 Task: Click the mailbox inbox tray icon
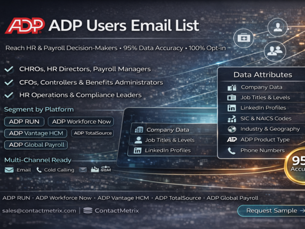pyautogui.click(x=95, y=169)
